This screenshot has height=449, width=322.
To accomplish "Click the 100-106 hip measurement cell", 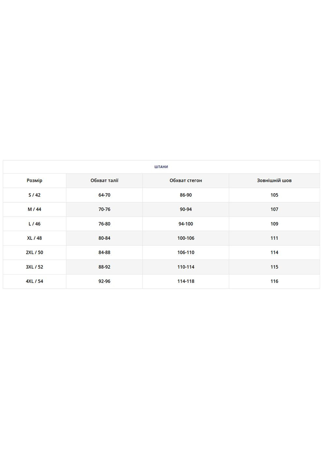I will [x=186, y=238].
